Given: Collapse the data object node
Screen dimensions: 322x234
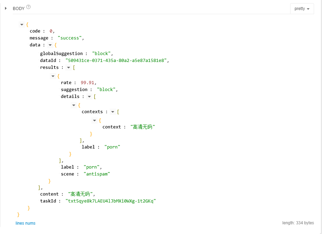Looking at the screenshot, I should coord(50,45).
